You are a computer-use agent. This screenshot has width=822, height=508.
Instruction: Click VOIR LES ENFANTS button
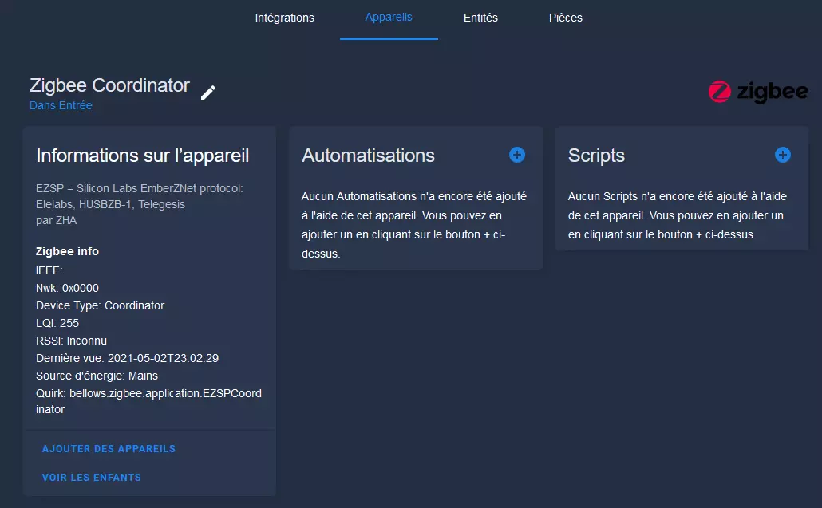[x=92, y=478]
